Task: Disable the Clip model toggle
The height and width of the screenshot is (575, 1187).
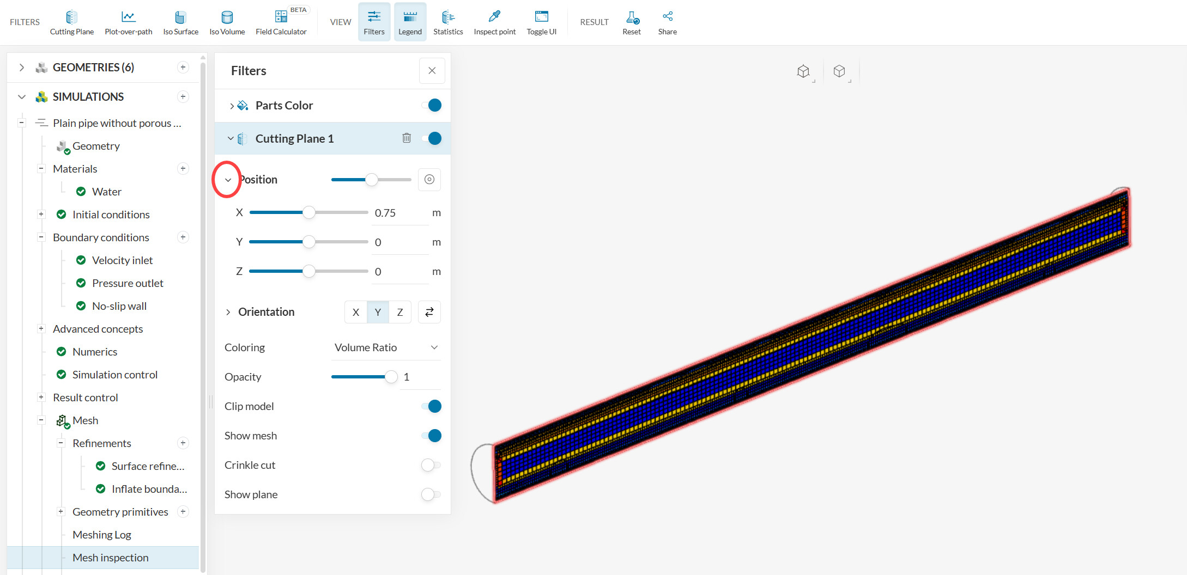Action: click(x=432, y=406)
